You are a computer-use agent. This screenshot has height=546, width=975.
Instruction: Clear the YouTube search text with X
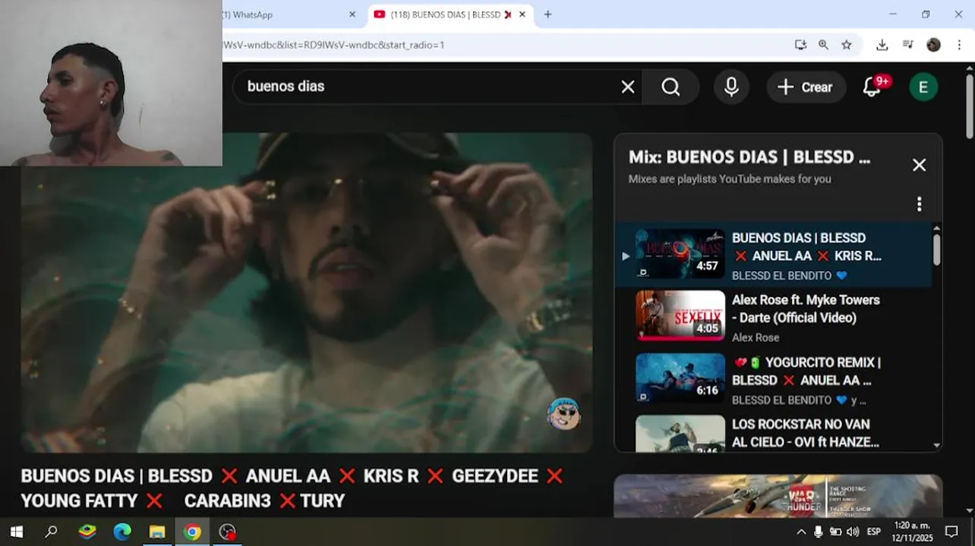tap(628, 87)
